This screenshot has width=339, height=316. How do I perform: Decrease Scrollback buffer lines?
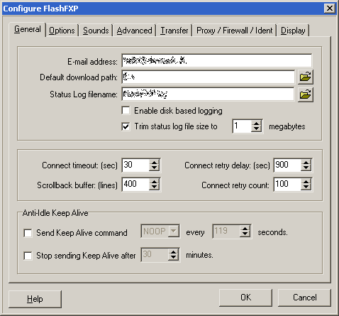(154, 187)
